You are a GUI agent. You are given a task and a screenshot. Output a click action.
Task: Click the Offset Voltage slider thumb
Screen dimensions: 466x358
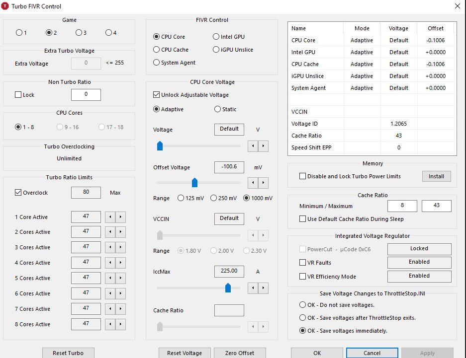pyautogui.click(x=194, y=182)
